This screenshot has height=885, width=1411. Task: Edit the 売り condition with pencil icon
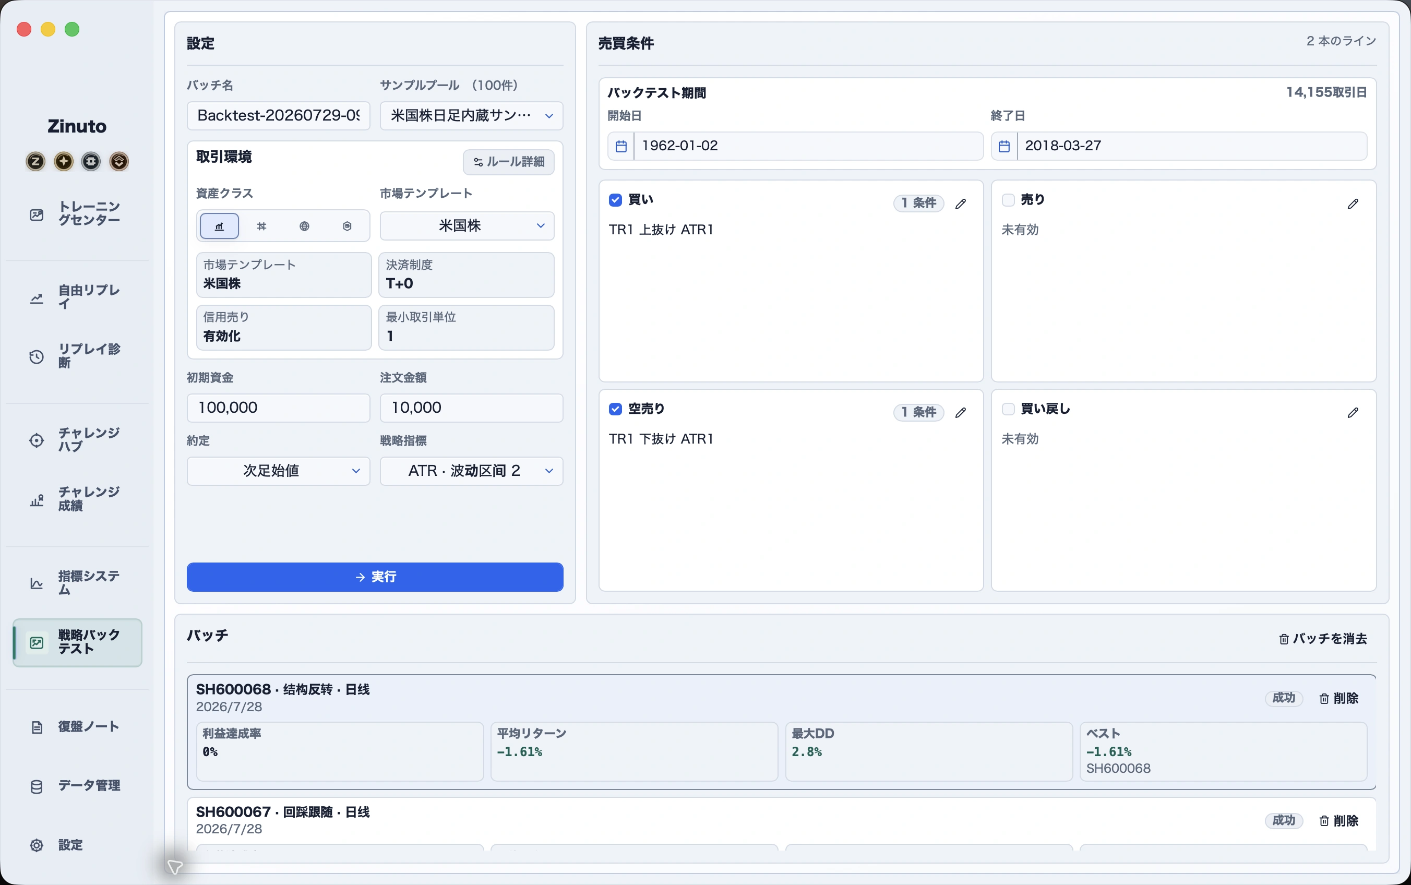point(1353,204)
